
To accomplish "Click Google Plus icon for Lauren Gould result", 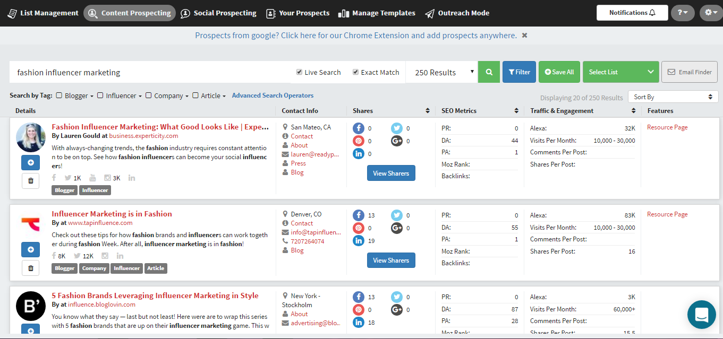I will pyautogui.click(x=397, y=141).
